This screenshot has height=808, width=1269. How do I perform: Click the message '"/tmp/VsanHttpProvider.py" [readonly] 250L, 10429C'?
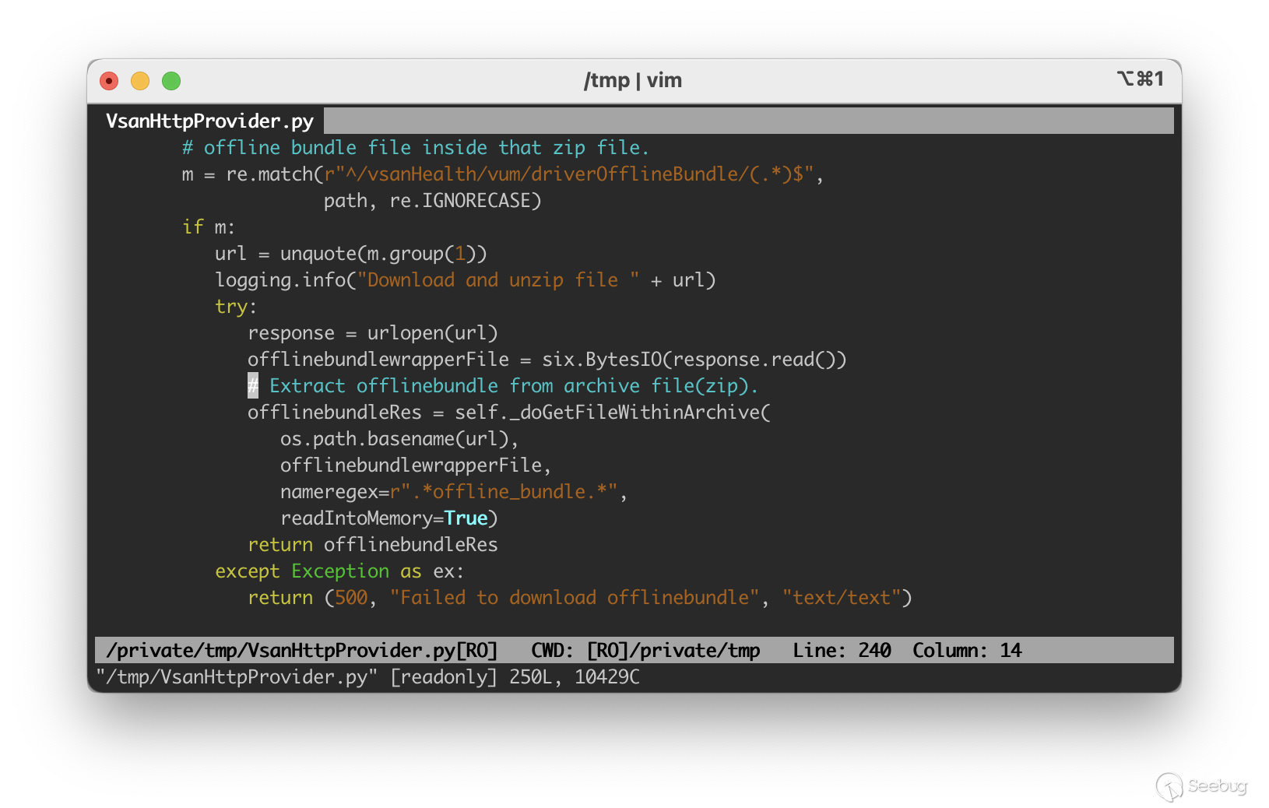point(367,677)
